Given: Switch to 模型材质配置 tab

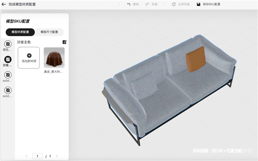Looking at the screenshot, I should [x=20, y=32].
